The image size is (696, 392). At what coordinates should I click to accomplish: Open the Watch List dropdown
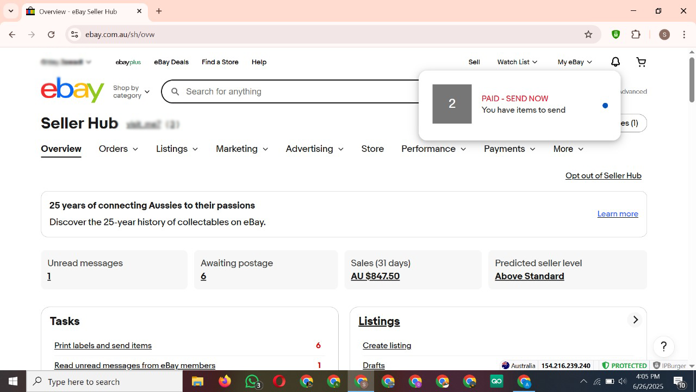(517, 62)
